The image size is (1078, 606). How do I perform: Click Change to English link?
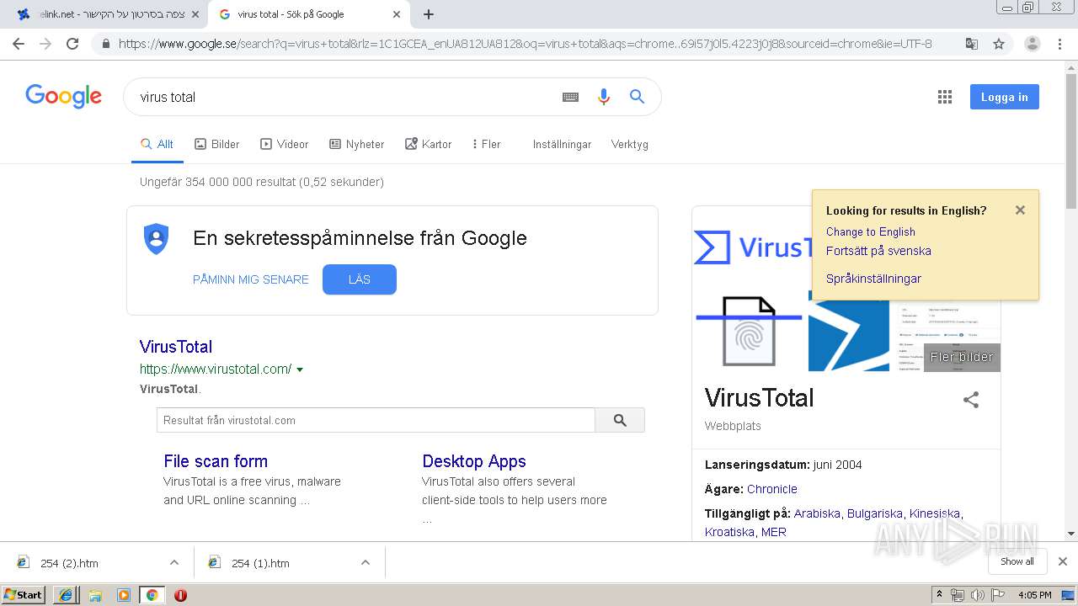coord(871,231)
